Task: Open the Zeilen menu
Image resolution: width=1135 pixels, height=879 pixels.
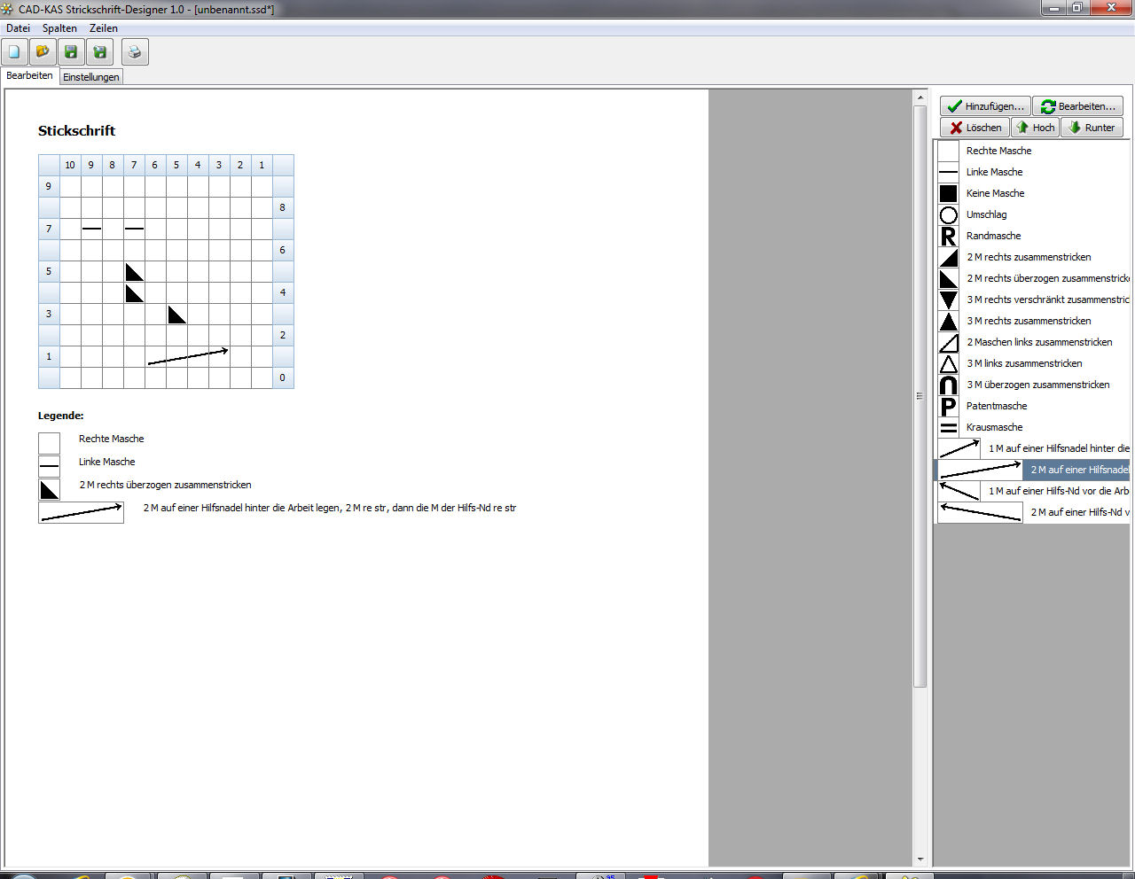Action: [104, 28]
